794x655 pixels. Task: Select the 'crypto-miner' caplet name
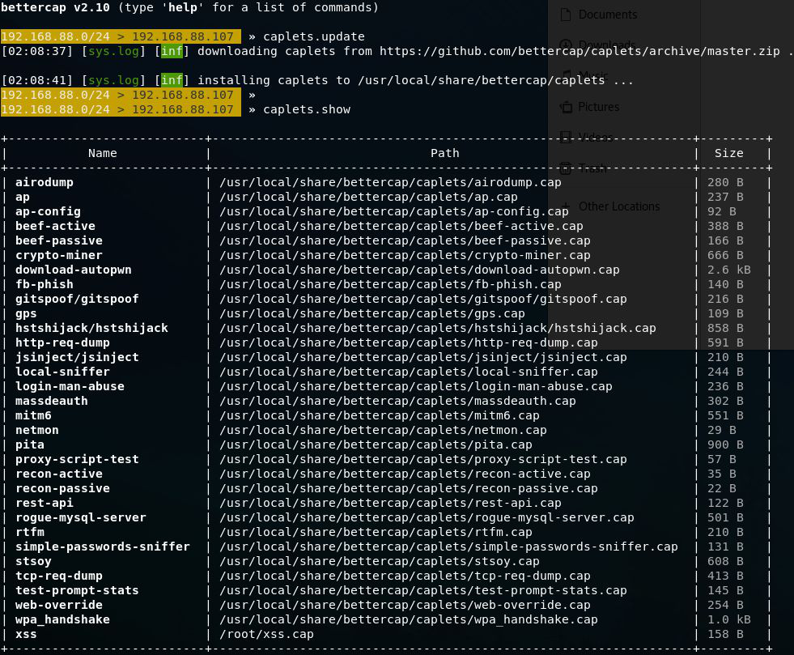(59, 255)
